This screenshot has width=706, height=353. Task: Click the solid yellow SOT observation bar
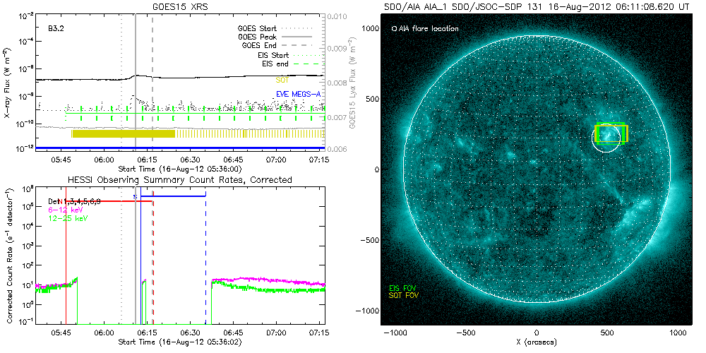pos(124,133)
